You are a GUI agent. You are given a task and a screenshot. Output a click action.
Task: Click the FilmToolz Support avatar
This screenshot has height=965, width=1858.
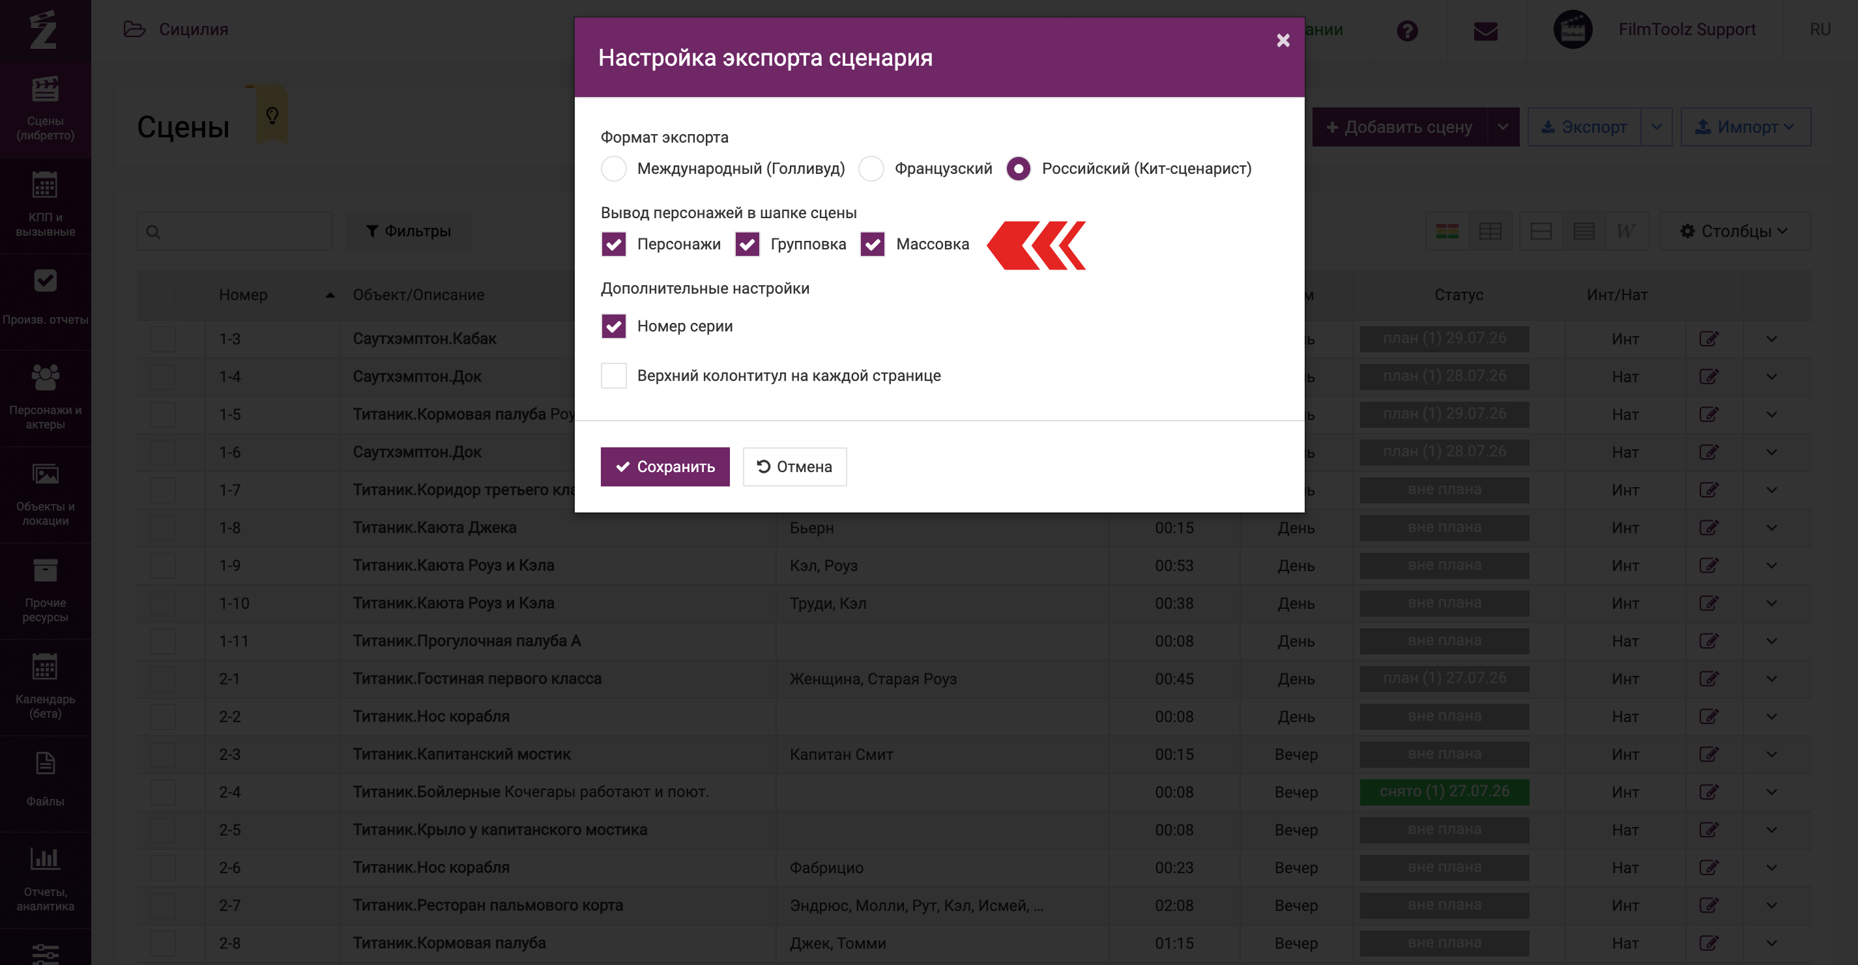[1573, 29]
